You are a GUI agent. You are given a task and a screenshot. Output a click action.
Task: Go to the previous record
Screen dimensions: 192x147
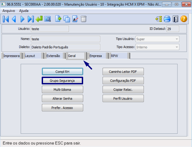14,19
